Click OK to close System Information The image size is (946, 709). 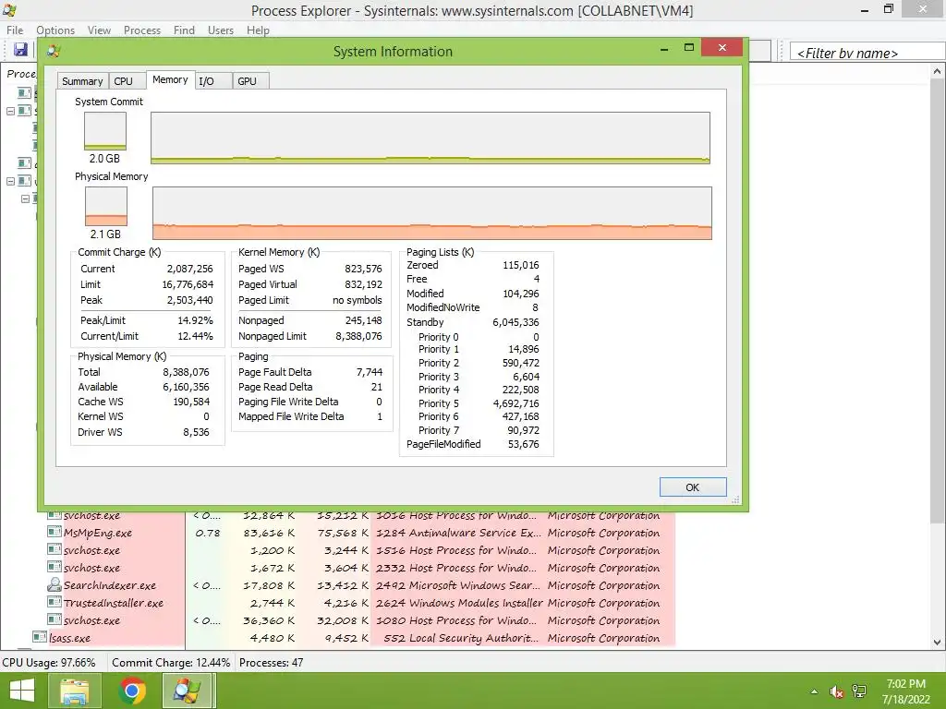pos(693,487)
